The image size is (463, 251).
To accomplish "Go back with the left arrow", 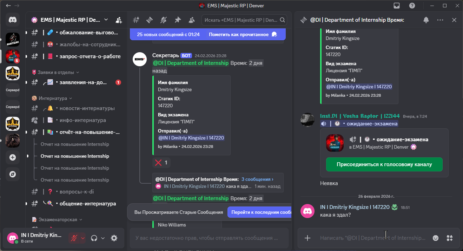I will click(x=8, y=6).
